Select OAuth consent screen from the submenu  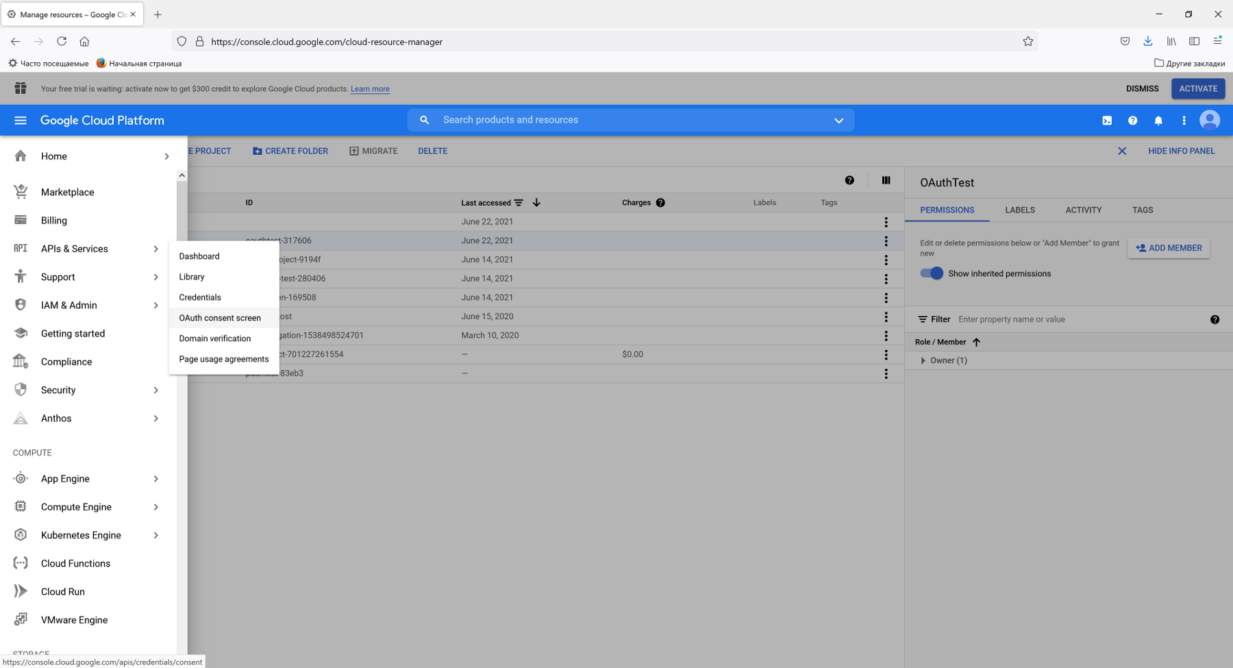[x=220, y=318]
